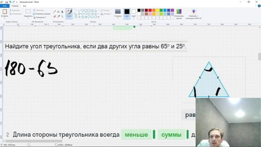Choose the Hexagon shape

tap(86, 14)
